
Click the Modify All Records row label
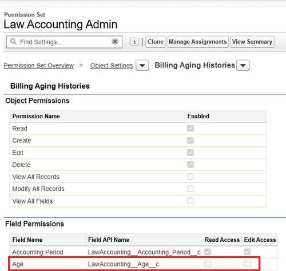click(38, 189)
